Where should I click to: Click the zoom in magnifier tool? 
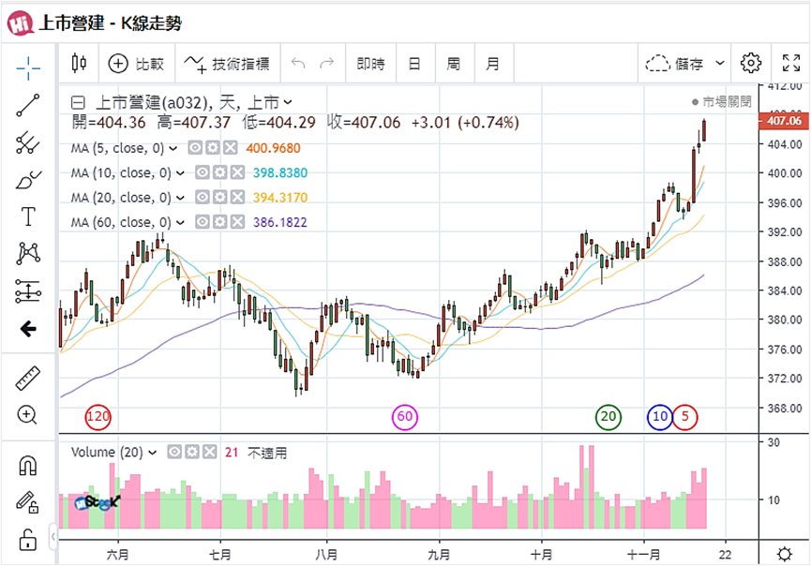pos(28,415)
